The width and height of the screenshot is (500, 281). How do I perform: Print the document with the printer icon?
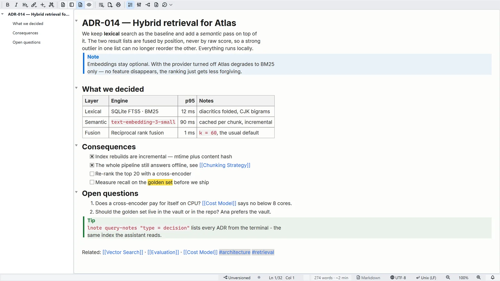118,5
